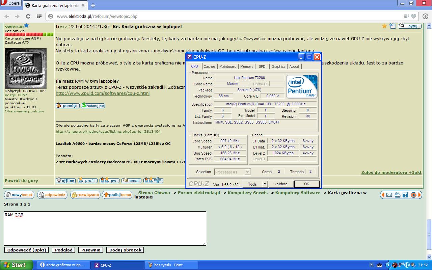The height and width of the screenshot is (270, 432).
Task: Quote the post with cytuj button
Action: click(x=410, y=26)
